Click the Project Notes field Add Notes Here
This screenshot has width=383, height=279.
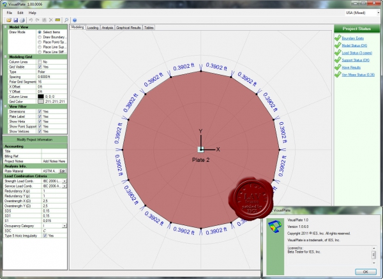(54, 161)
